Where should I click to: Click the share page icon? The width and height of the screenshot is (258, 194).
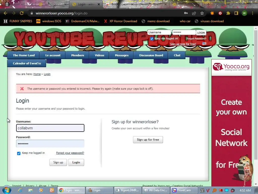click(x=194, y=13)
